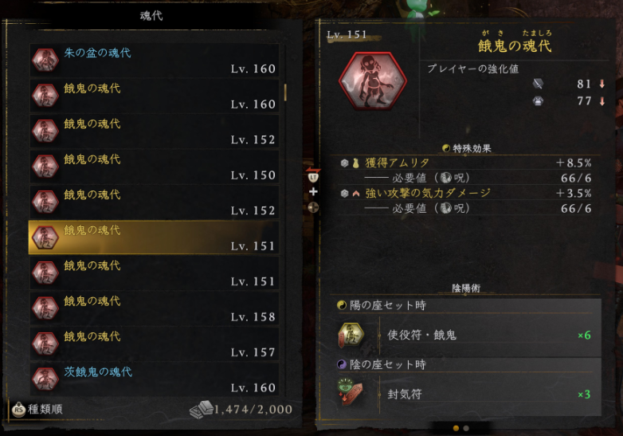Select 餓鬼の魂代 Lv. 157 in list

point(155,344)
